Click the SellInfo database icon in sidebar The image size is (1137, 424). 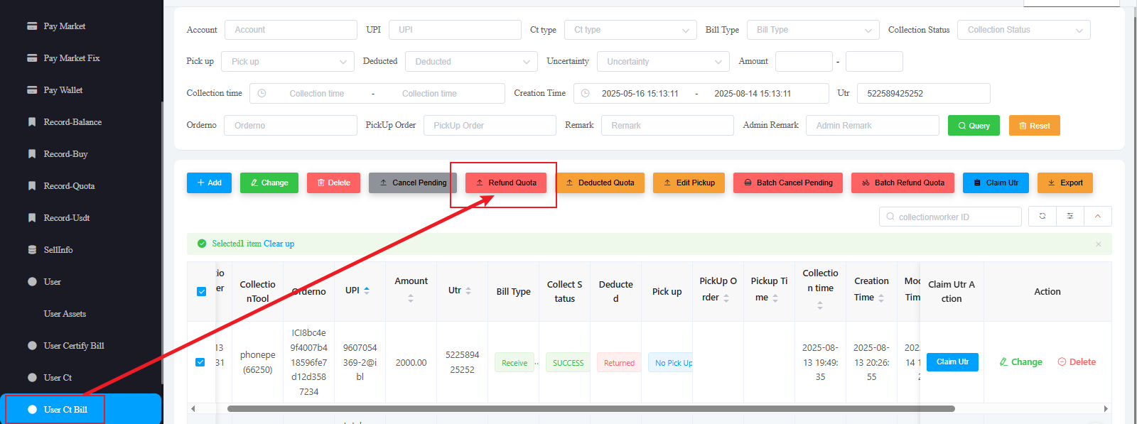click(32, 250)
